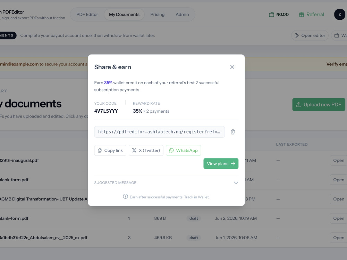Click the Upload new PDF button

(319, 105)
